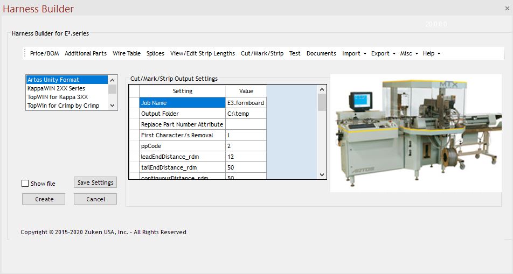Click empty value for Replace Part Number Attribute
Viewport: 513px width, 274px height.
pos(246,124)
